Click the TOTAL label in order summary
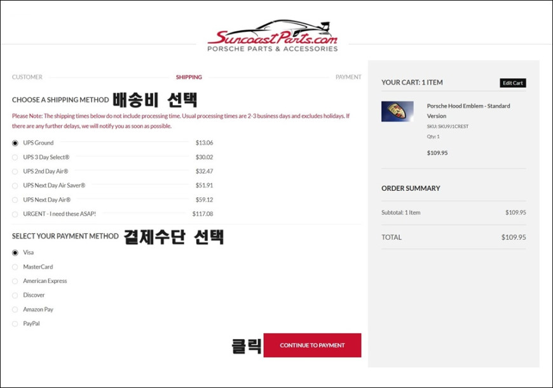The width and height of the screenshot is (553, 388). pyautogui.click(x=392, y=237)
